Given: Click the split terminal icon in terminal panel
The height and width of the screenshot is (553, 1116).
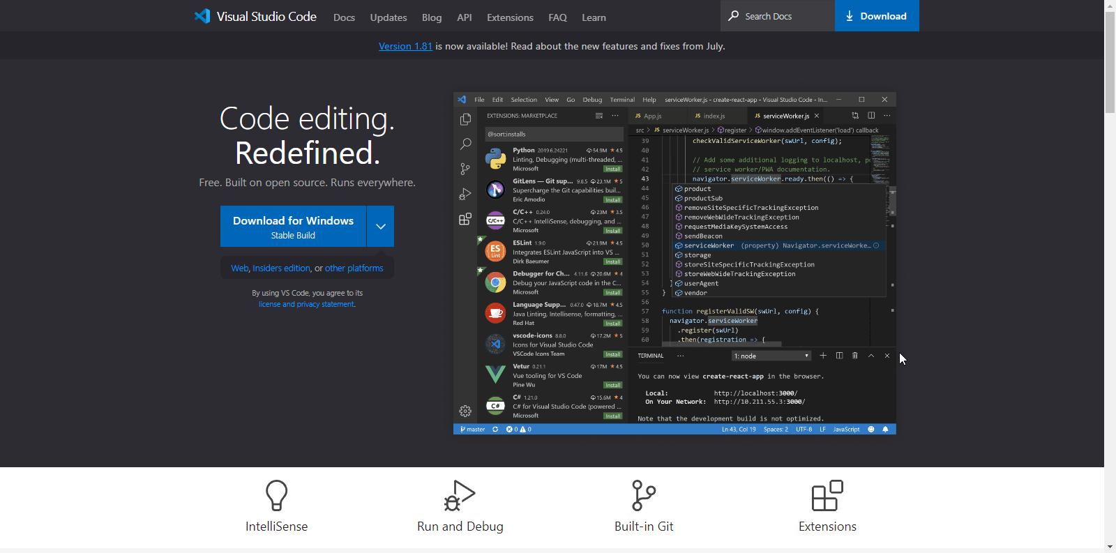Looking at the screenshot, I should coord(839,356).
